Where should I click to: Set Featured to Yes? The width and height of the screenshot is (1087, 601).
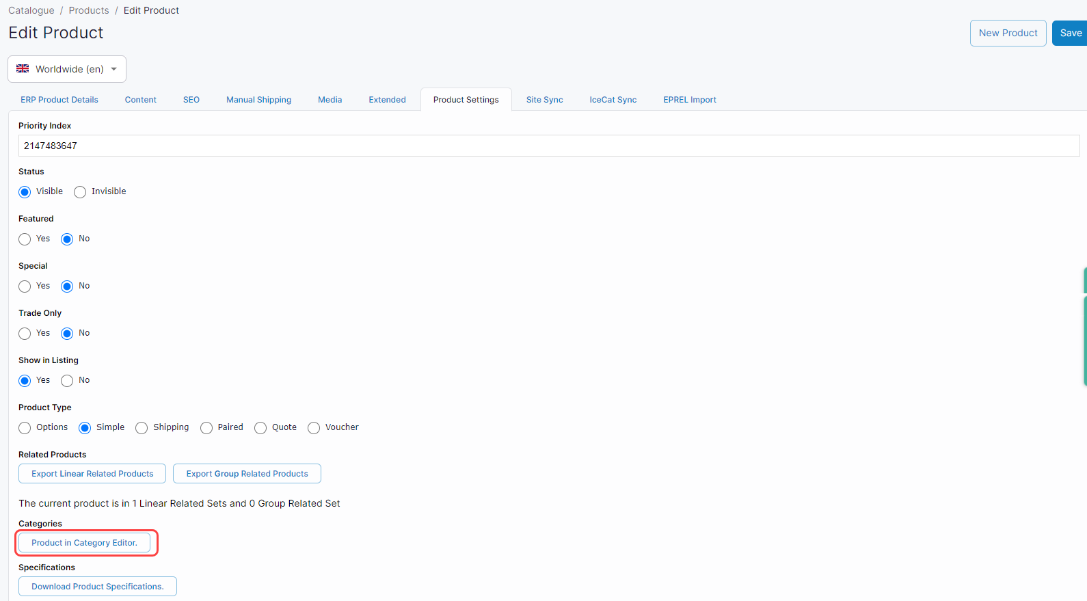[x=25, y=239]
